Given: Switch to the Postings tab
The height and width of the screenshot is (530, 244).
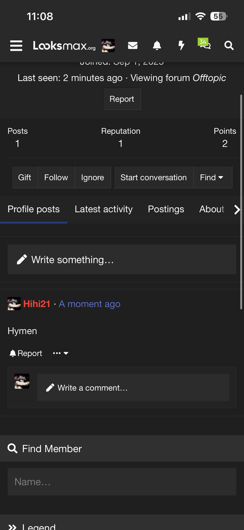Looking at the screenshot, I should click(x=166, y=209).
